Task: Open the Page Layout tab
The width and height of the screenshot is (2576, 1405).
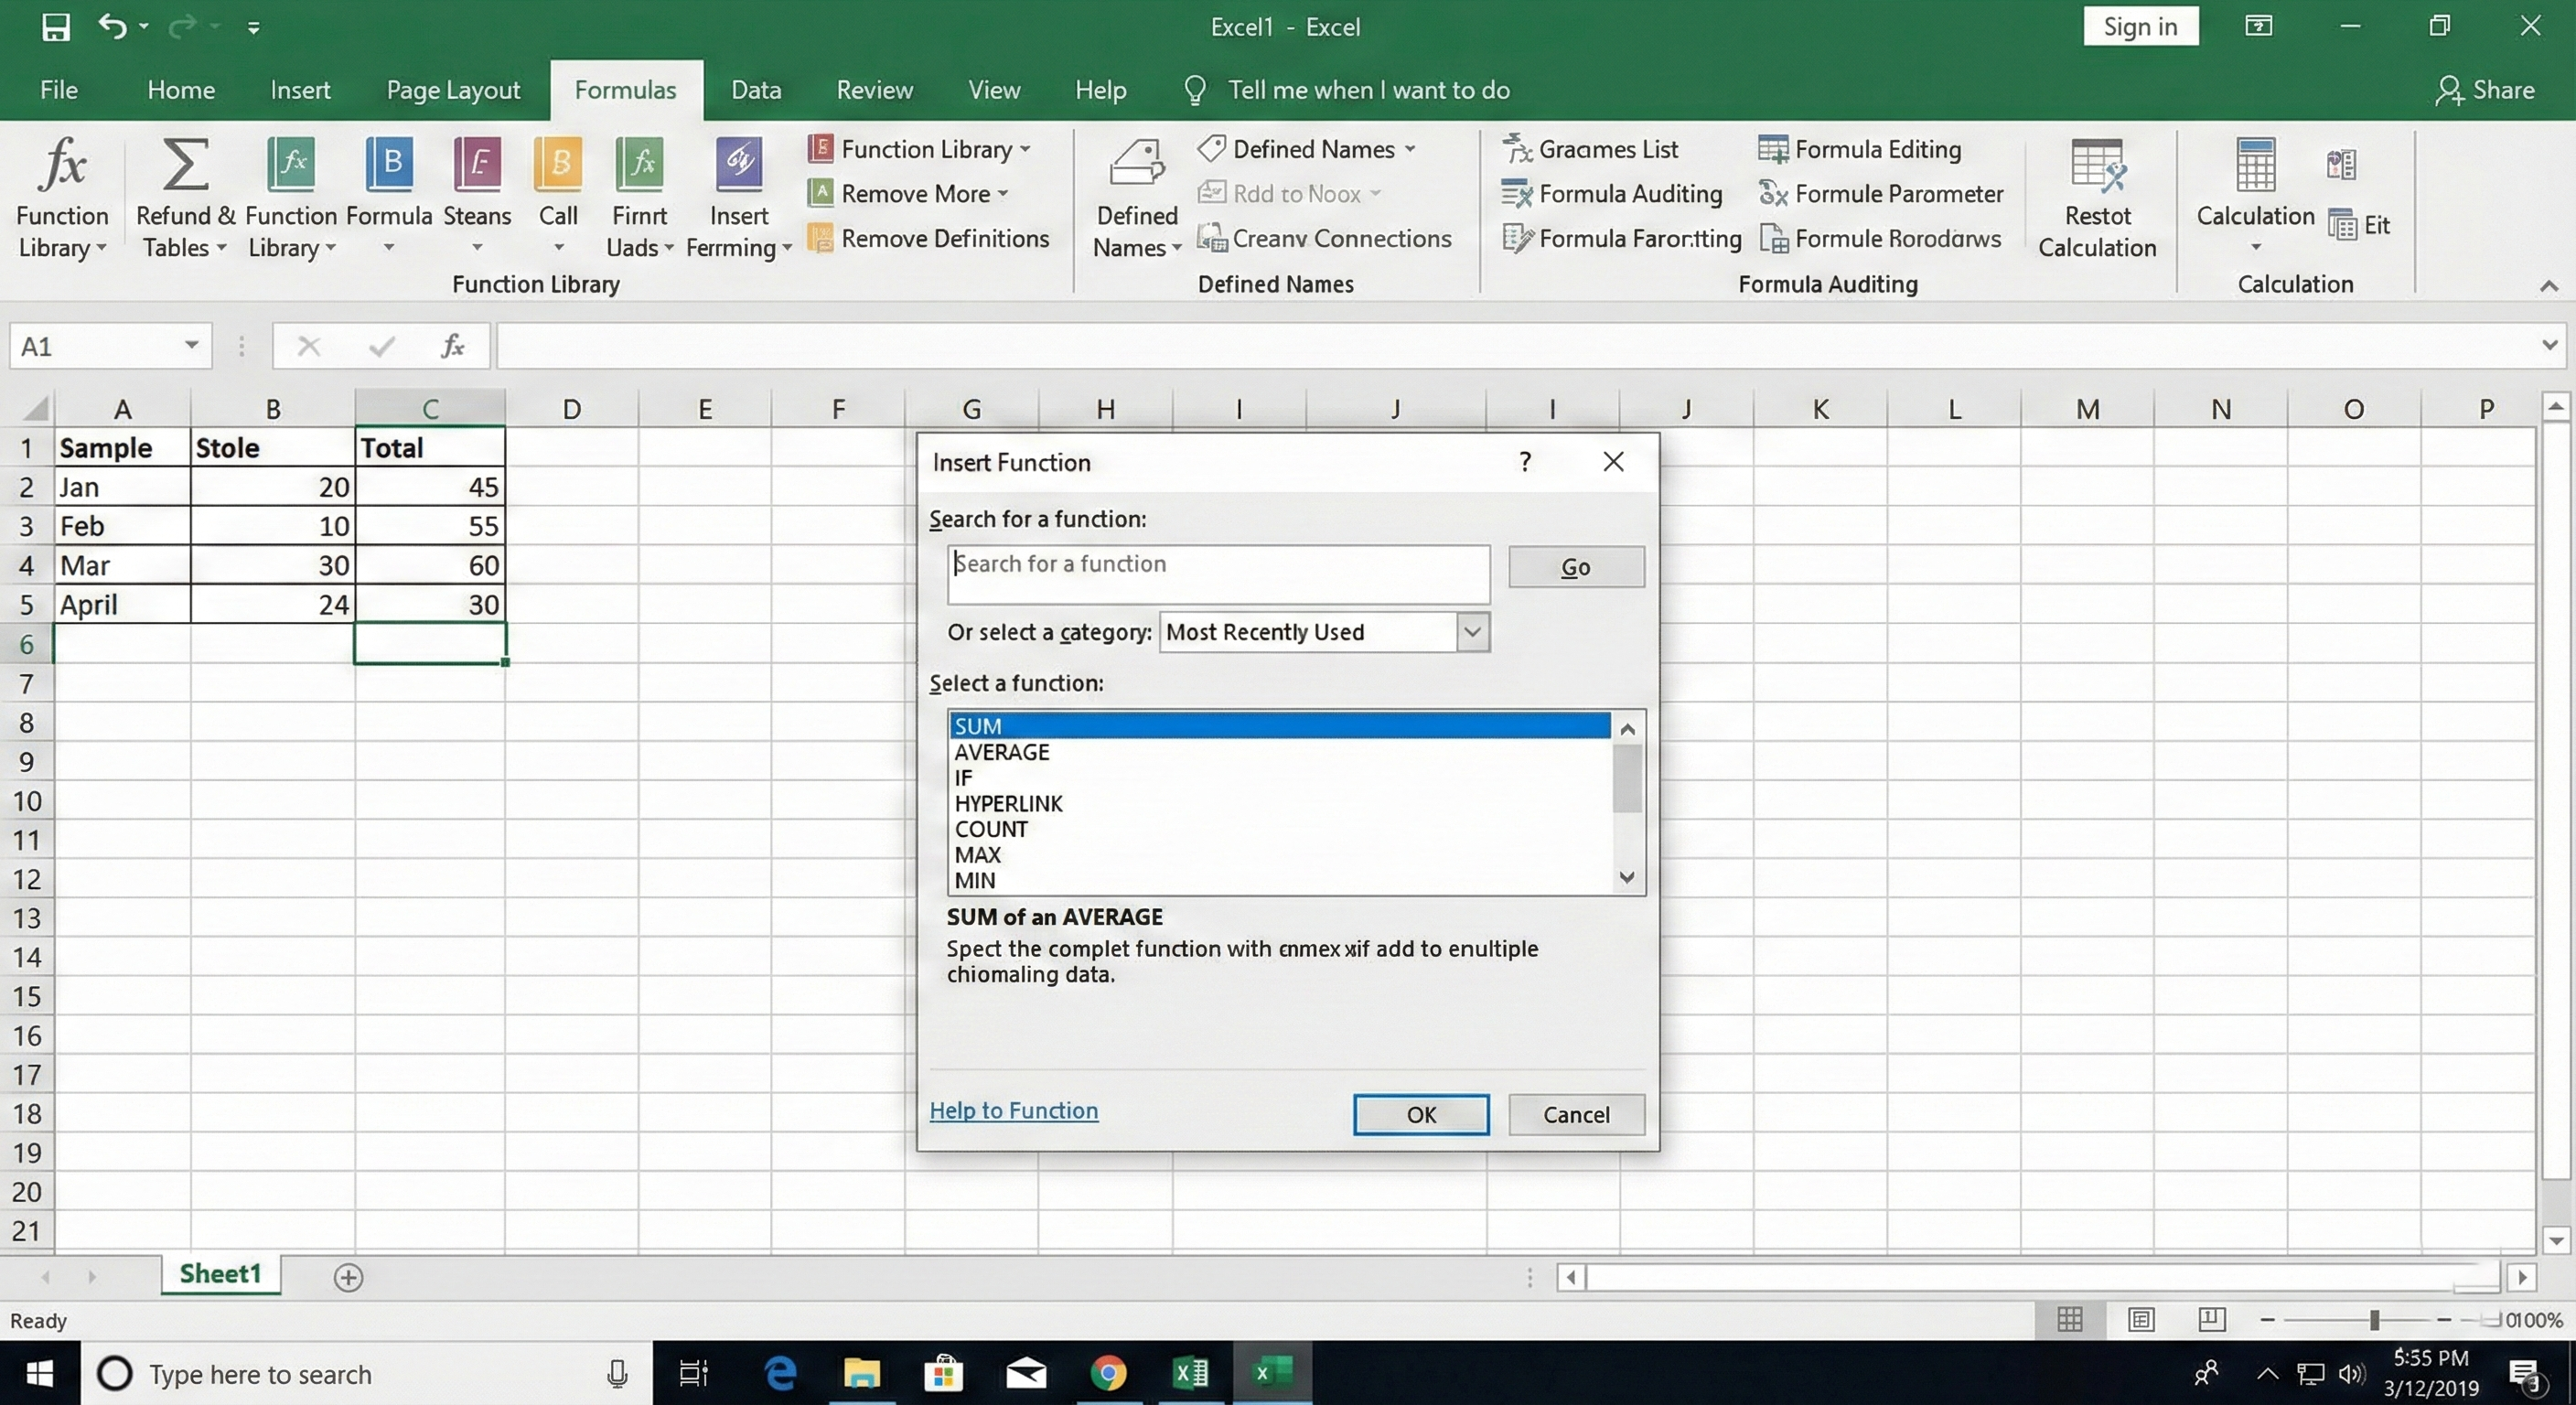Action: click(453, 90)
